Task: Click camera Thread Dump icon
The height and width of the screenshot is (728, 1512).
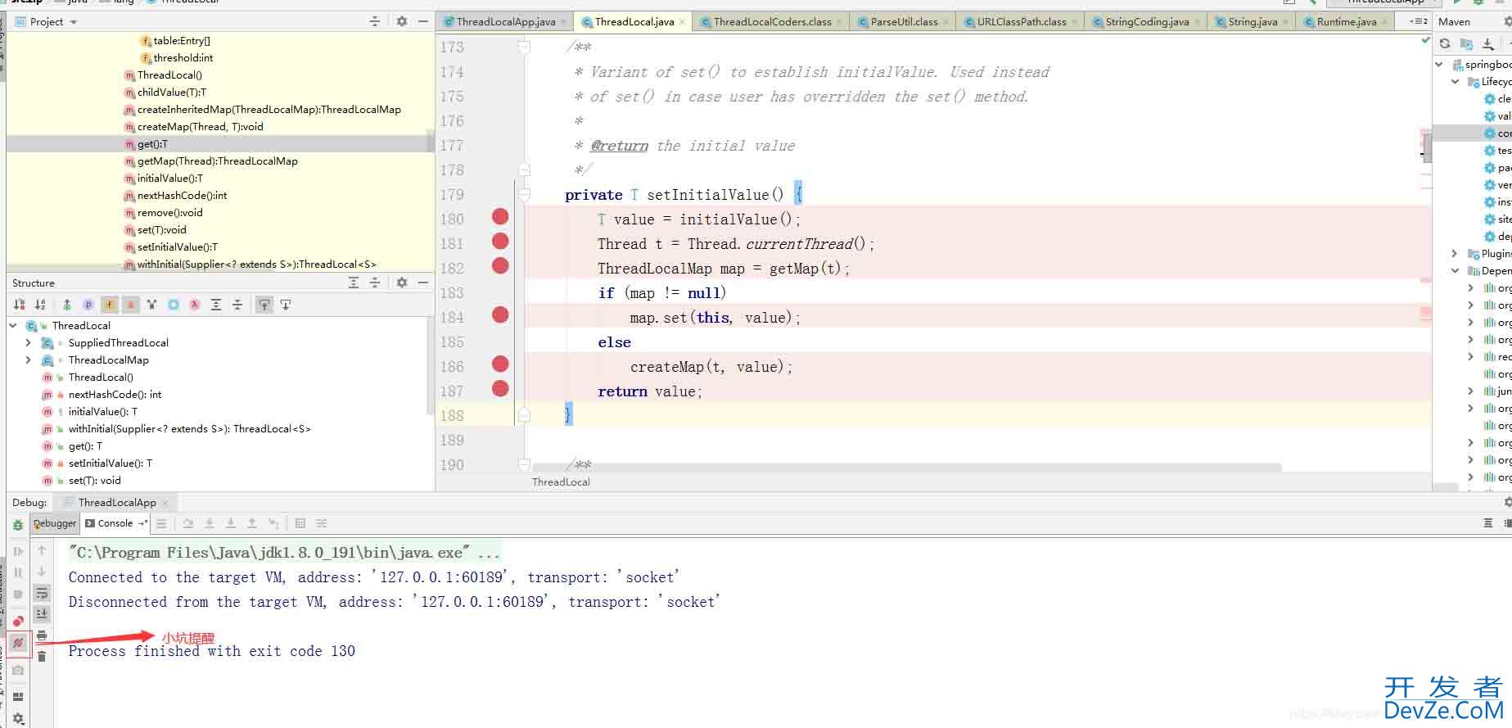Action: point(18,670)
